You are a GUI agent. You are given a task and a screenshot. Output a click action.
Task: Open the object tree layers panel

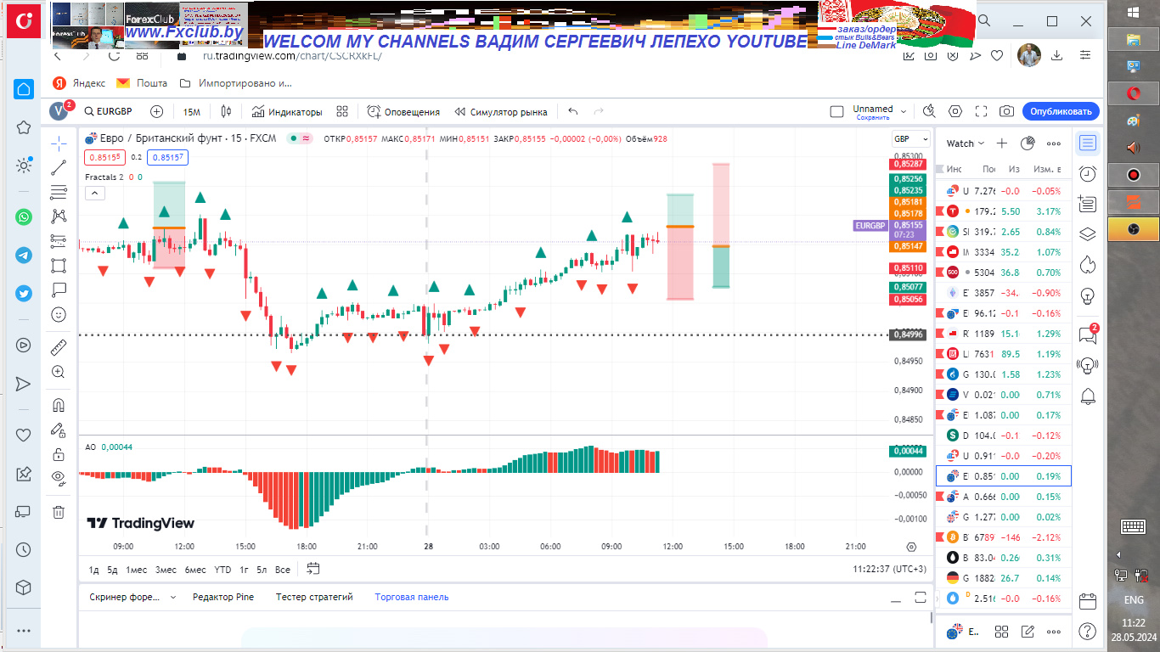pyautogui.click(x=1088, y=234)
